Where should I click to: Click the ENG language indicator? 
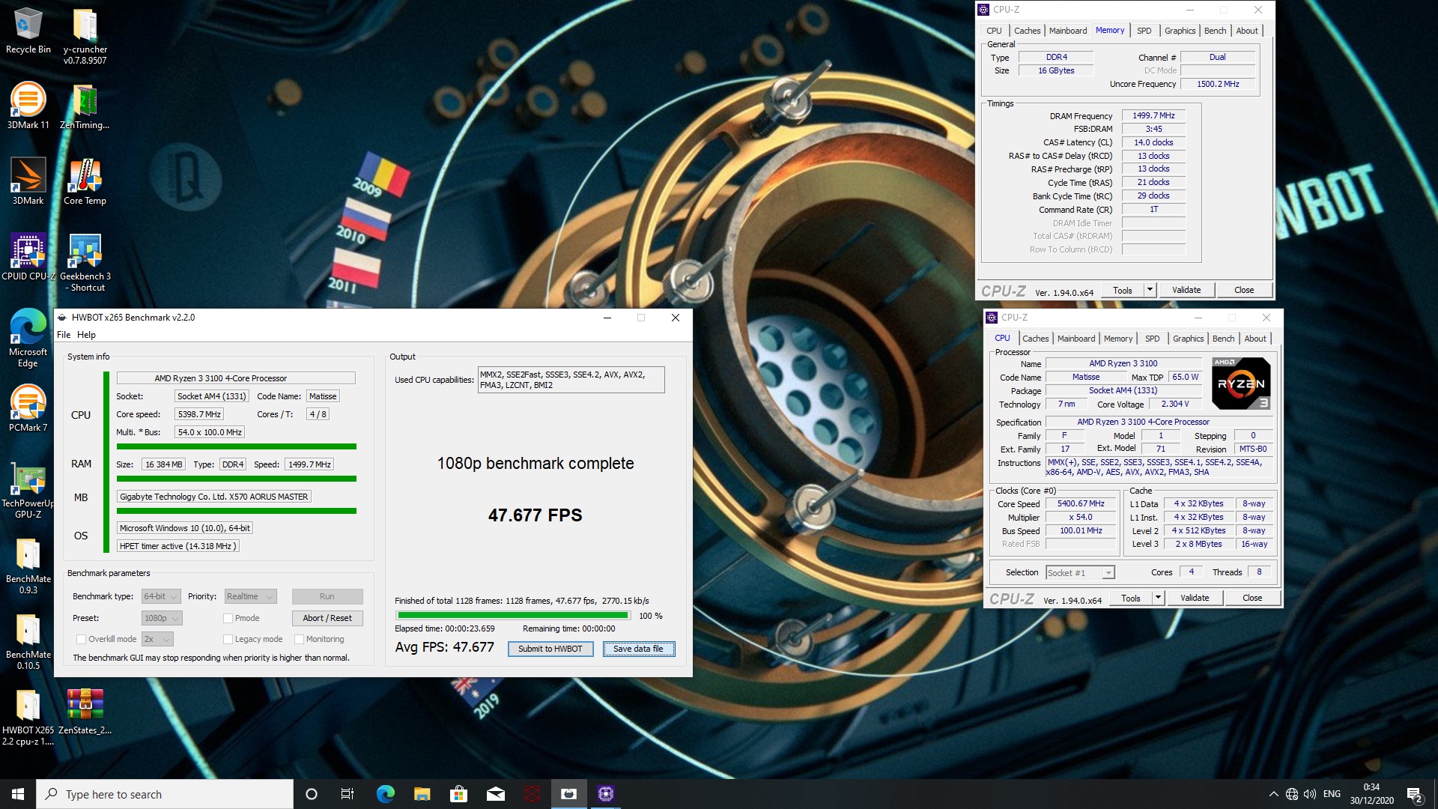pos(1332,794)
